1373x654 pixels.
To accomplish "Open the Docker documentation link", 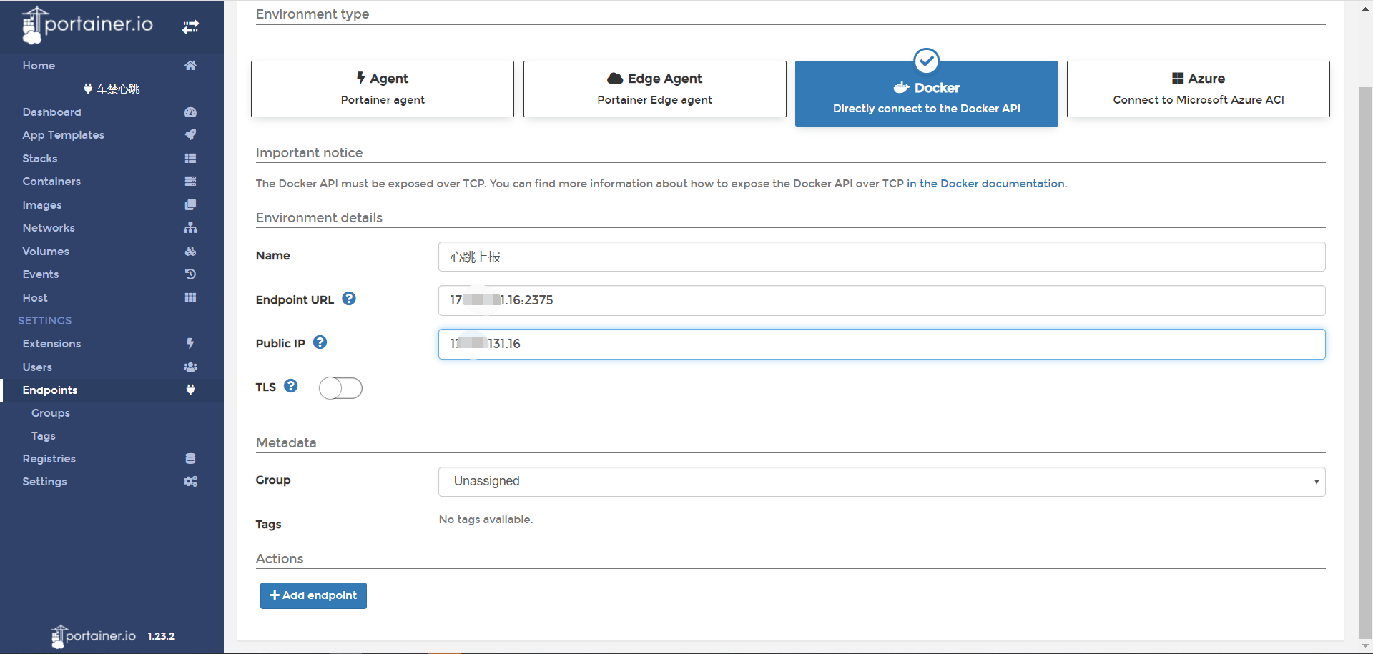I will click(x=985, y=184).
